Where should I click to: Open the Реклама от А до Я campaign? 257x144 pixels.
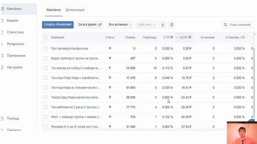coord(75,127)
